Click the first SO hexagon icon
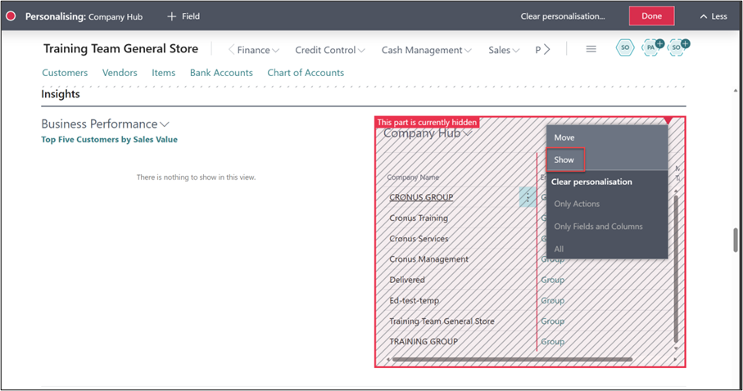The image size is (743, 391). (x=625, y=48)
